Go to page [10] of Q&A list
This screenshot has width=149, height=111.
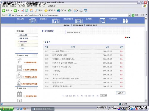97,96
